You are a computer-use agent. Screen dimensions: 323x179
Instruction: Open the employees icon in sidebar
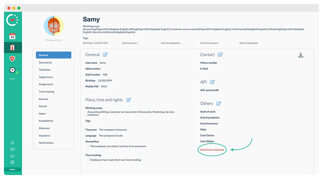pyautogui.click(x=12, y=47)
